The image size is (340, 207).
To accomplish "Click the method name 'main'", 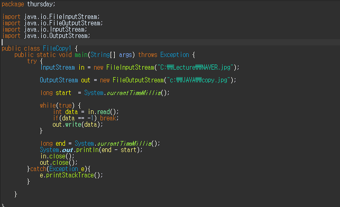I will tap(81, 55).
